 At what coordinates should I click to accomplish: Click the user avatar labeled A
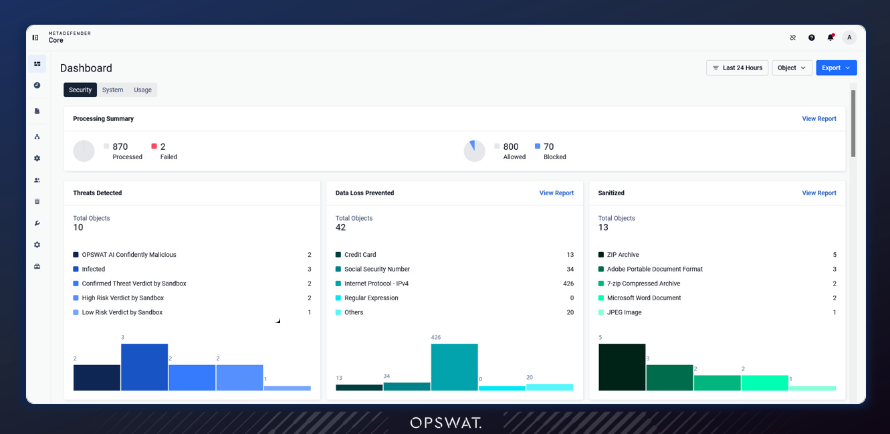click(x=849, y=37)
